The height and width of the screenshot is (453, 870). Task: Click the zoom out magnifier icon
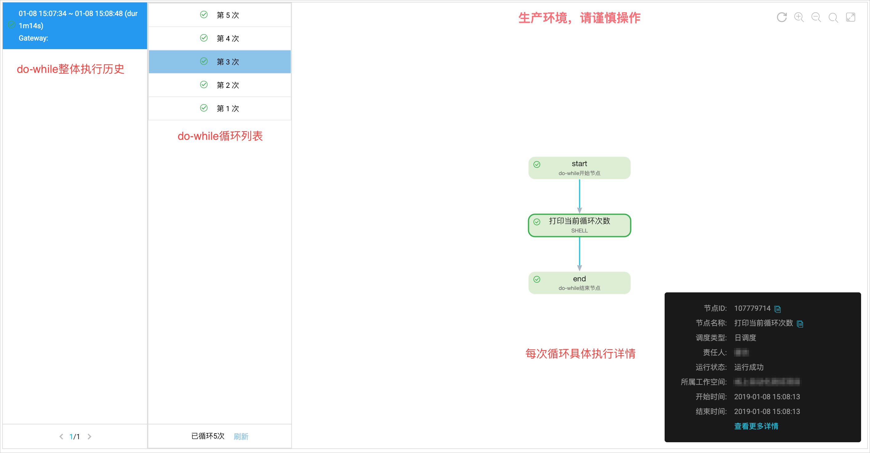point(816,17)
